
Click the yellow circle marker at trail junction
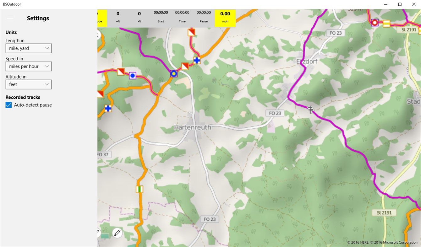pos(173,73)
